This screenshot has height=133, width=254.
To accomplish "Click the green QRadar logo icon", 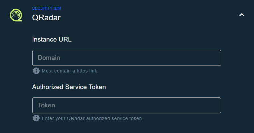I will 16,15.
